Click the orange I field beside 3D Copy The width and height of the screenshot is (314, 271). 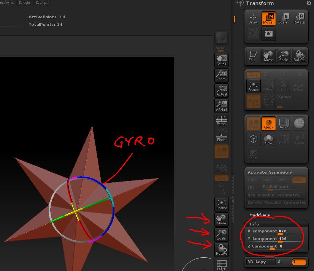[x=299, y=262]
